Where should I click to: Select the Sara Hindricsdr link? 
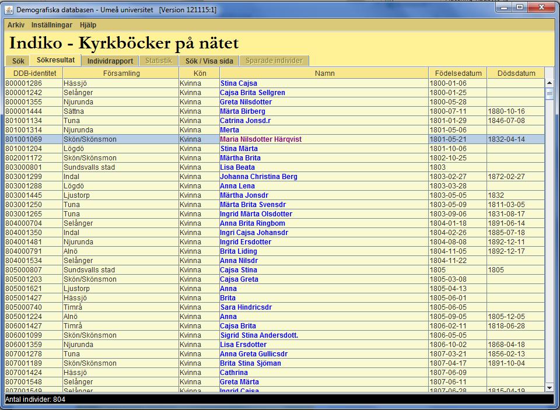[x=246, y=307]
